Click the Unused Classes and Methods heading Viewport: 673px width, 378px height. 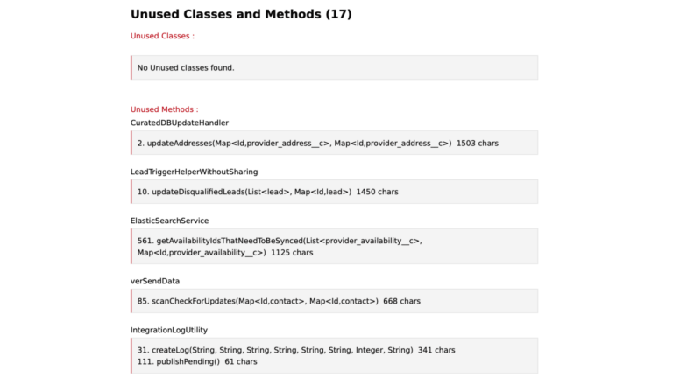pyautogui.click(x=241, y=14)
